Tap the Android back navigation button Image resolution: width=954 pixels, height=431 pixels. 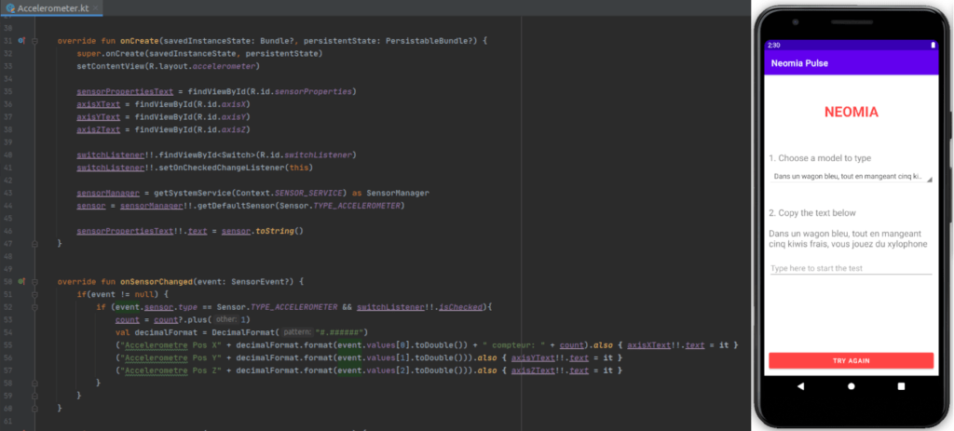(800, 386)
